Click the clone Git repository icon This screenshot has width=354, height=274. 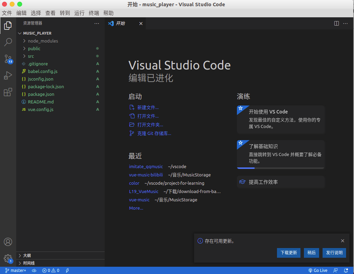132,134
